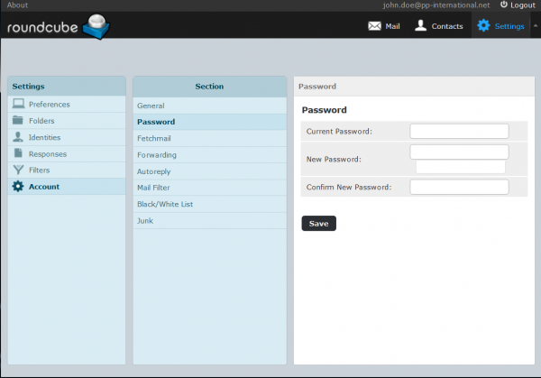
Task: Click the Confirm New Password field
Action: [459, 188]
